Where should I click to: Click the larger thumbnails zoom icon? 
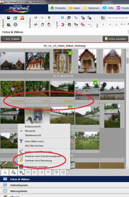pyautogui.click(x=13, y=172)
